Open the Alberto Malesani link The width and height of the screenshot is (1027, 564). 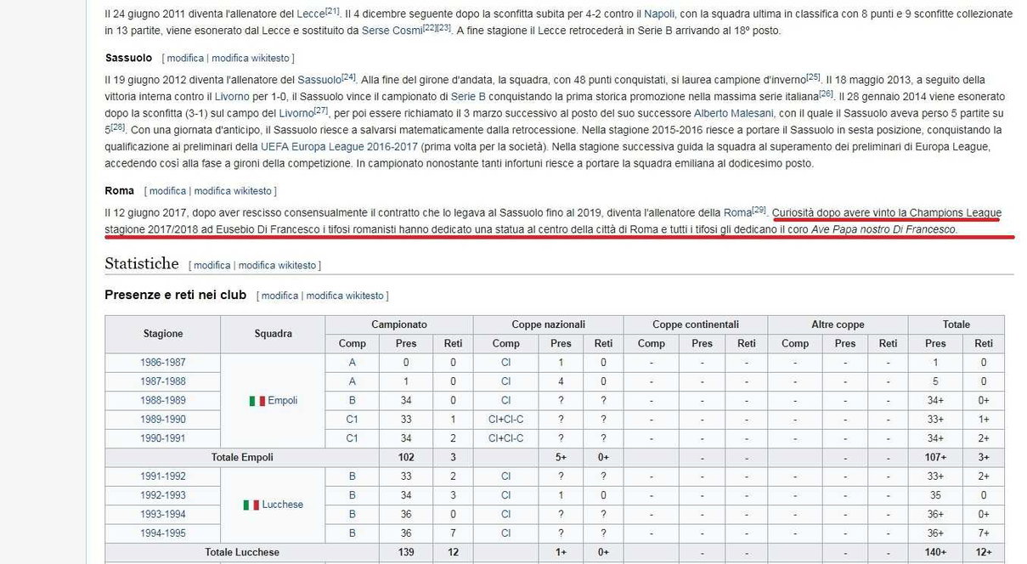732,113
